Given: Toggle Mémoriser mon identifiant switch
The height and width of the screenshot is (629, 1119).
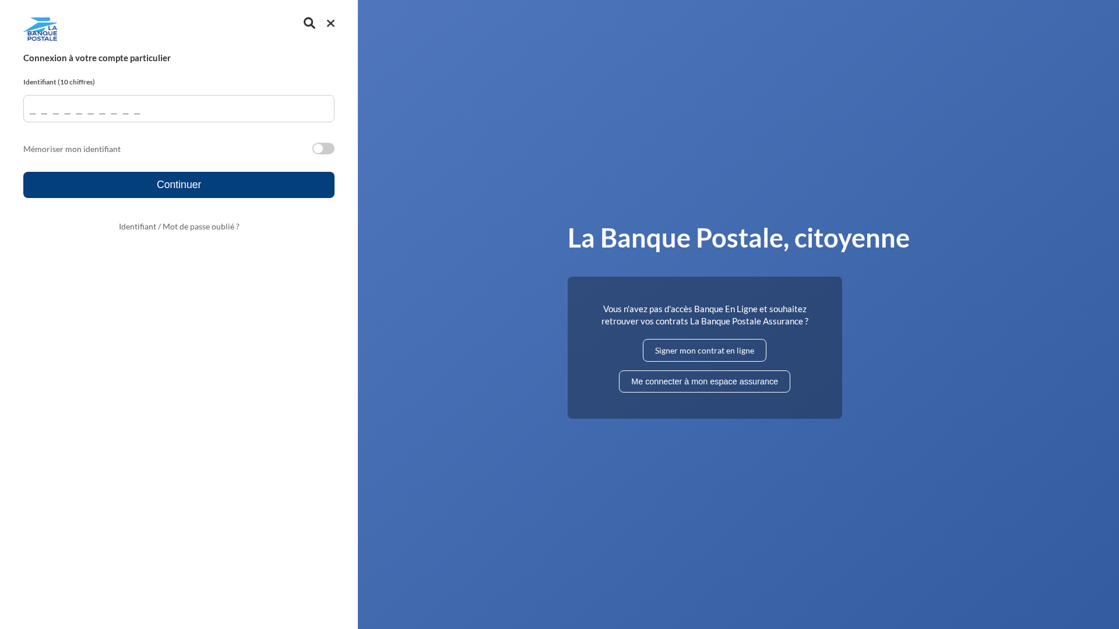Looking at the screenshot, I should click(323, 149).
